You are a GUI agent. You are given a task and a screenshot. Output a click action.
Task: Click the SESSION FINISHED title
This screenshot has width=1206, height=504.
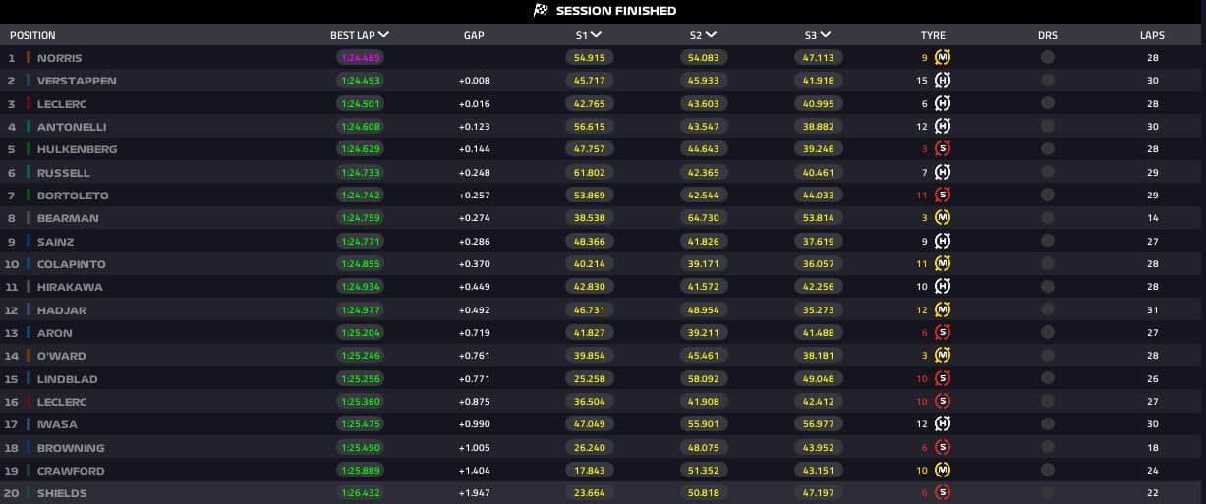(616, 11)
